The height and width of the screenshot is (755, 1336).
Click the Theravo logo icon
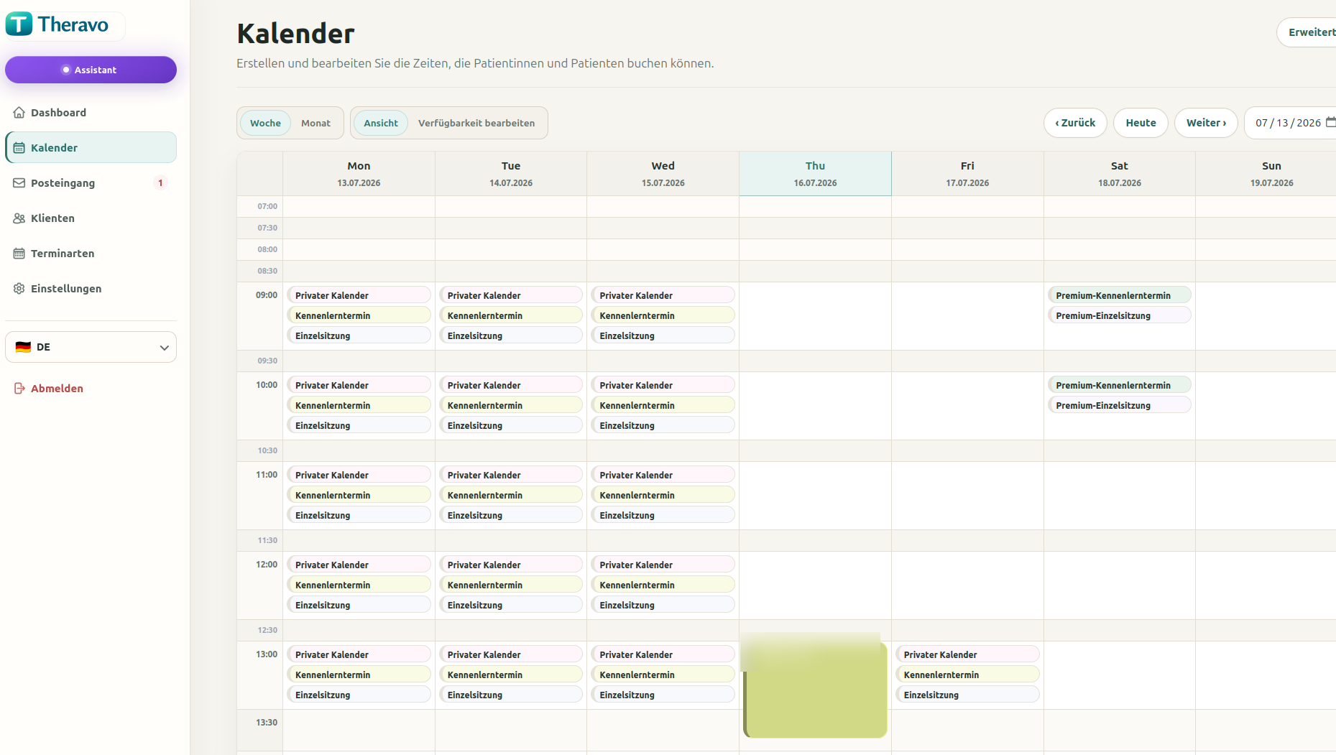[x=19, y=24]
